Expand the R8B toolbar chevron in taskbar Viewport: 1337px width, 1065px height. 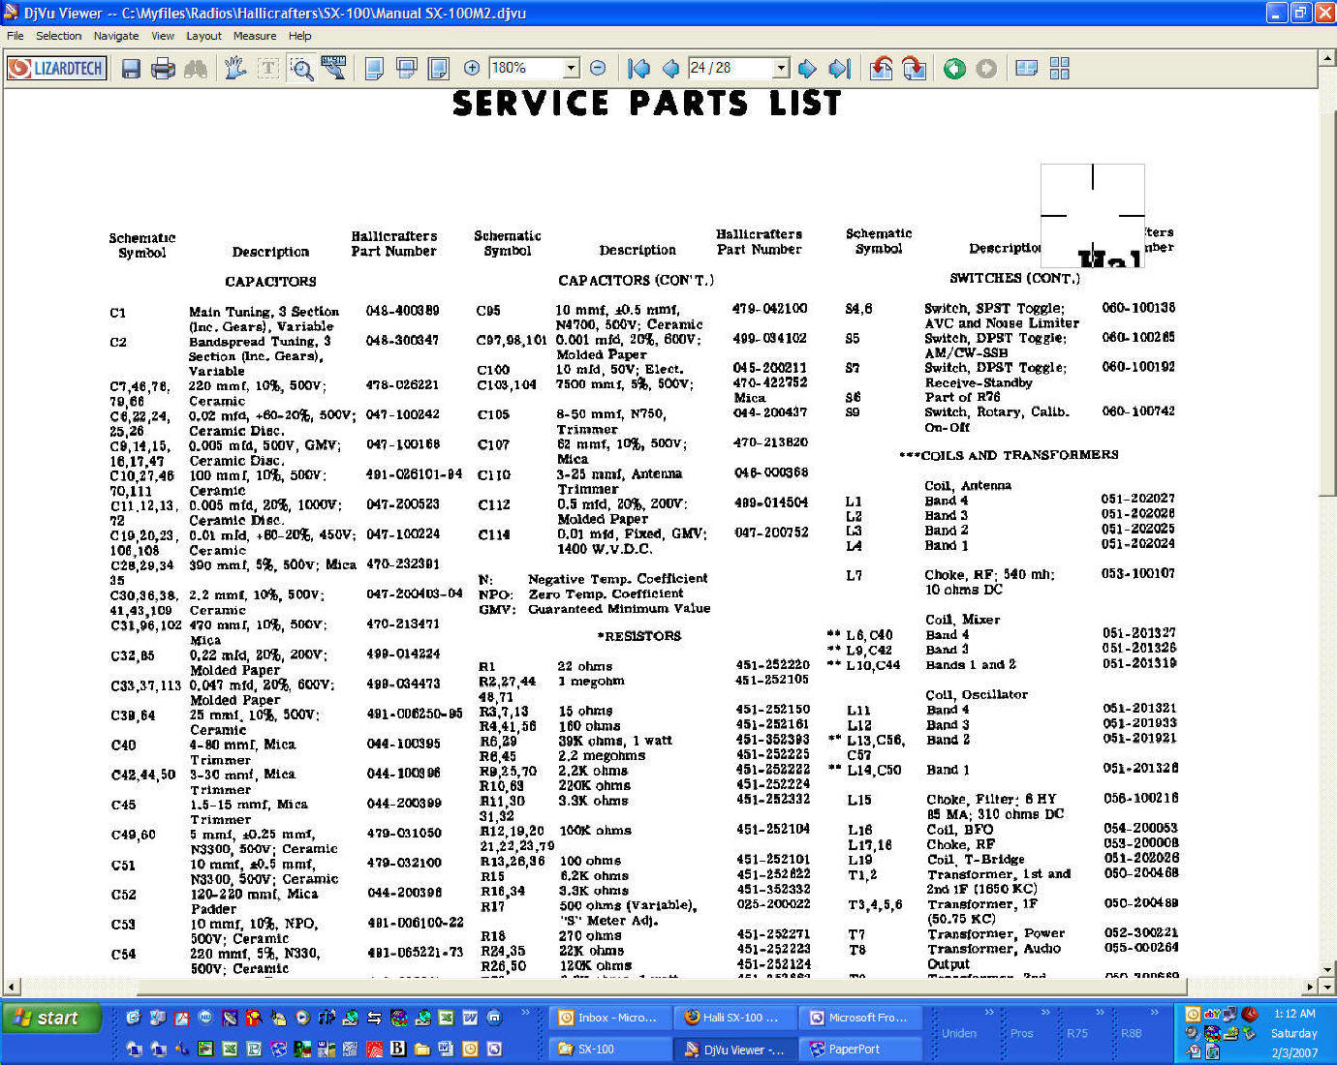(1154, 1013)
